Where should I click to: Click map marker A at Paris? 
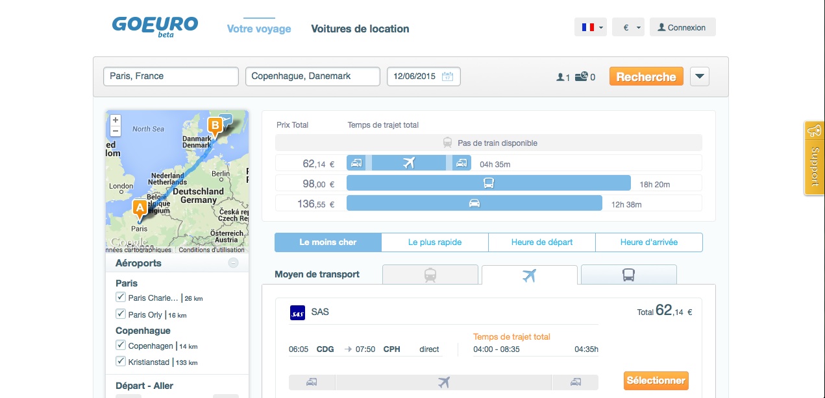pyautogui.click(x=139, y=208)
